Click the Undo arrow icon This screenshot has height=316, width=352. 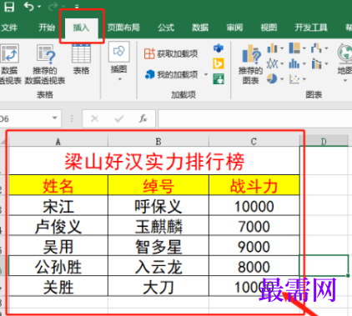click(28, 6)
